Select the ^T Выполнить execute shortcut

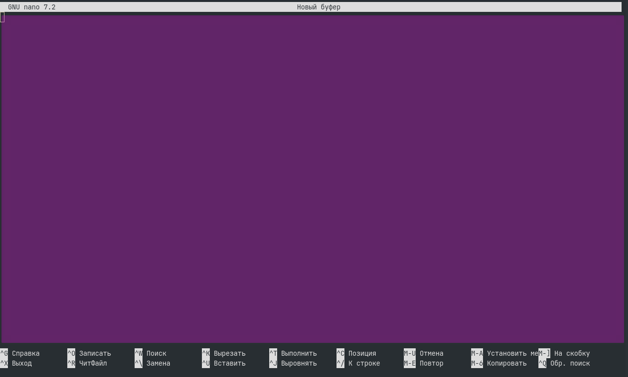click(293, 353)
